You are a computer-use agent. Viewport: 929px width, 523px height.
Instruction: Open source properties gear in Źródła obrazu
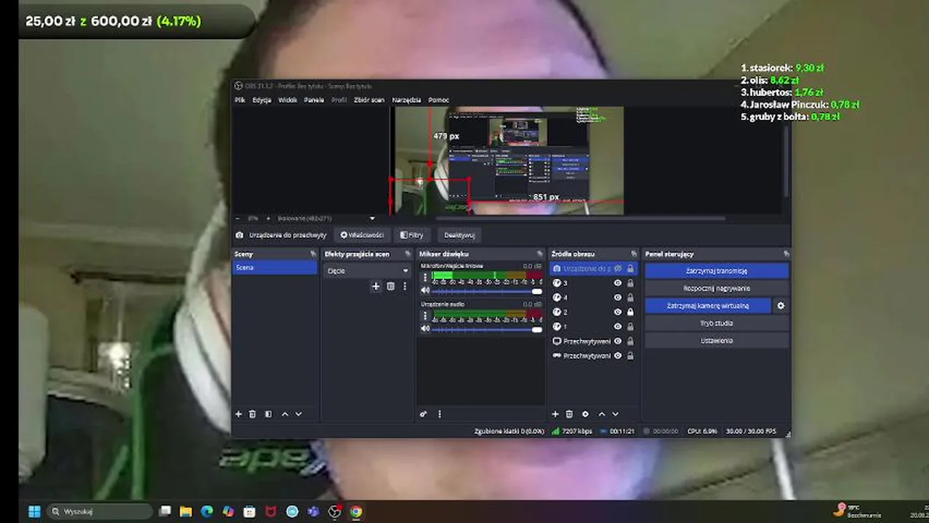tap(585, 414)
